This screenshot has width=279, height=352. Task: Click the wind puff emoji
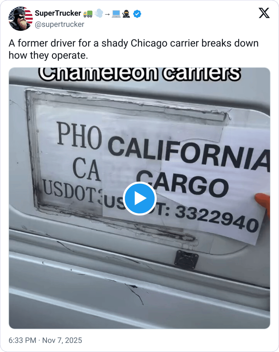click(99, 13)
